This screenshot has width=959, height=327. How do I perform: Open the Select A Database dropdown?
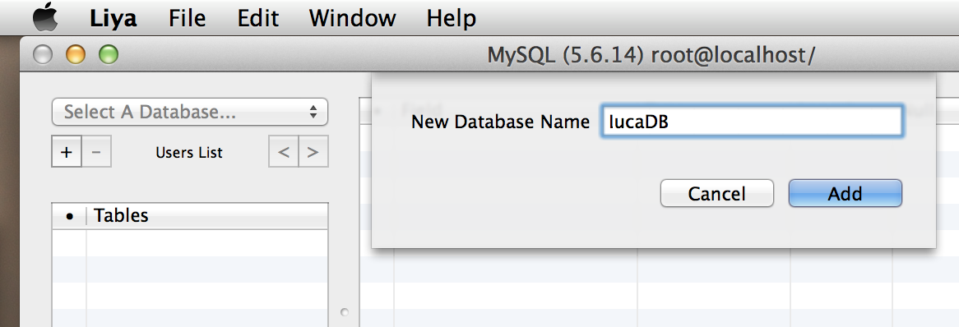(x=190, y=112)
